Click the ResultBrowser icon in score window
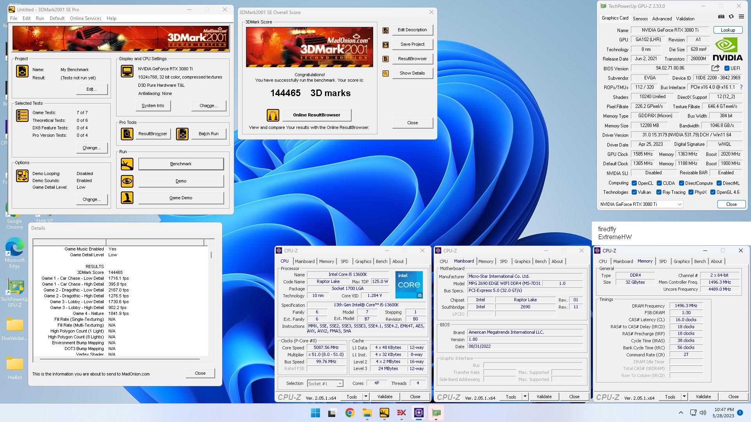This screenshot has height=422, width=751. [386, 59]
